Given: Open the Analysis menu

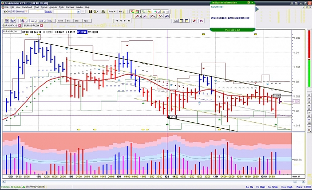Looking at the screenshot, I should [53, 7].
